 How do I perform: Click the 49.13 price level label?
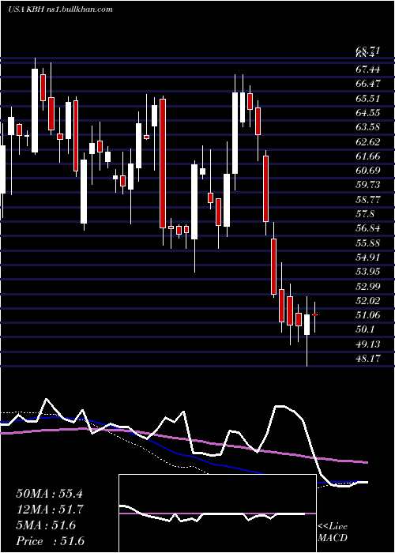(x=367, y=344)
